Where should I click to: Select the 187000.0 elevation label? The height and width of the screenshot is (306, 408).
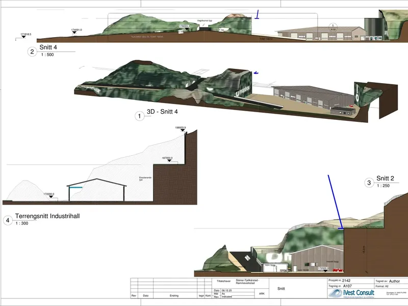167,158
